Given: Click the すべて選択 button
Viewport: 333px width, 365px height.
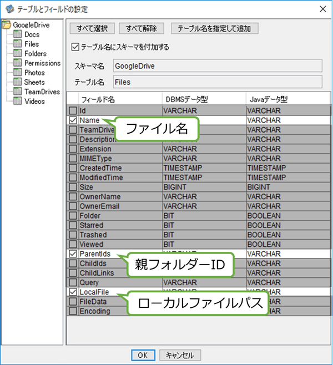Looking at the screenshot, I should [92, 28].
